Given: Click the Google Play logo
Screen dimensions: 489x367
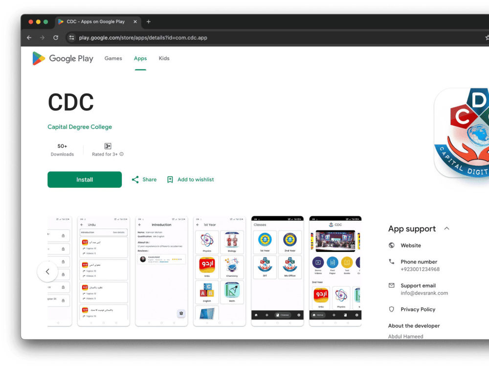Looking at the screenshot, I should (63, 58).
